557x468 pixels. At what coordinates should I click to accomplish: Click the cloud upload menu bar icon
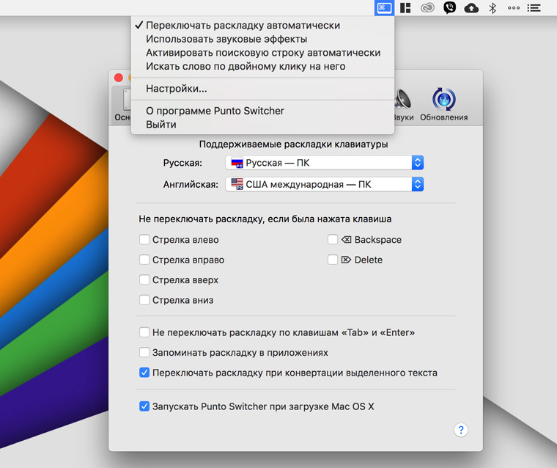point(471,8)
